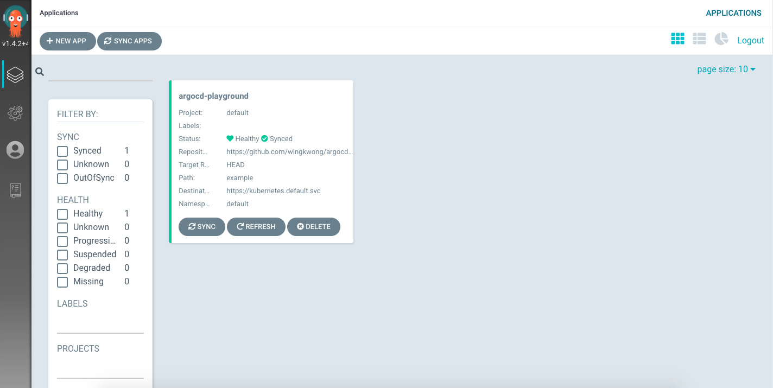Open the argocd-playground application title
773x388 pixels.
[x=213, y=96]
